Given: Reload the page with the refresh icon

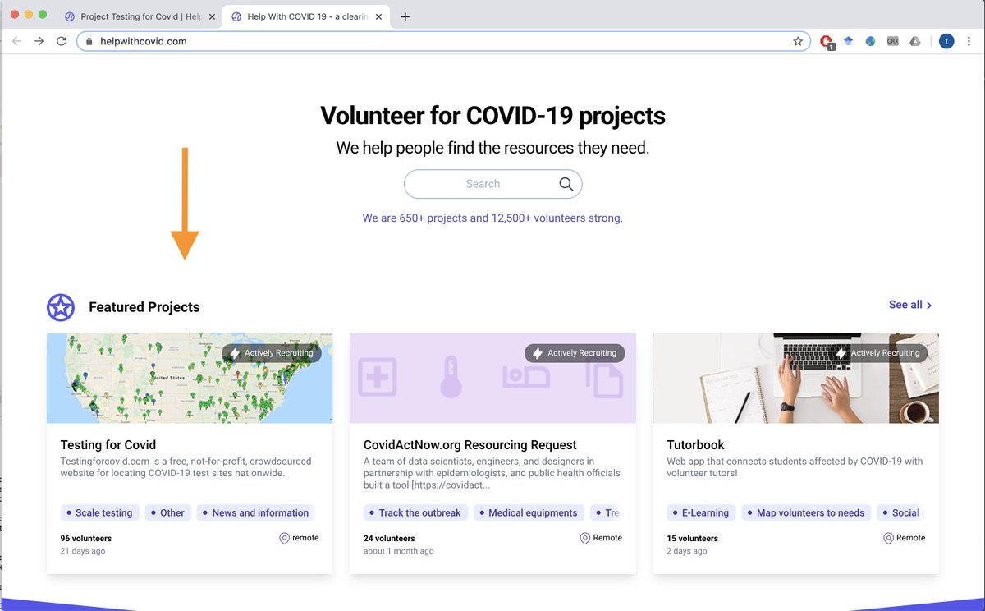Looking at the screenshot, I should (x=61, y=41).
